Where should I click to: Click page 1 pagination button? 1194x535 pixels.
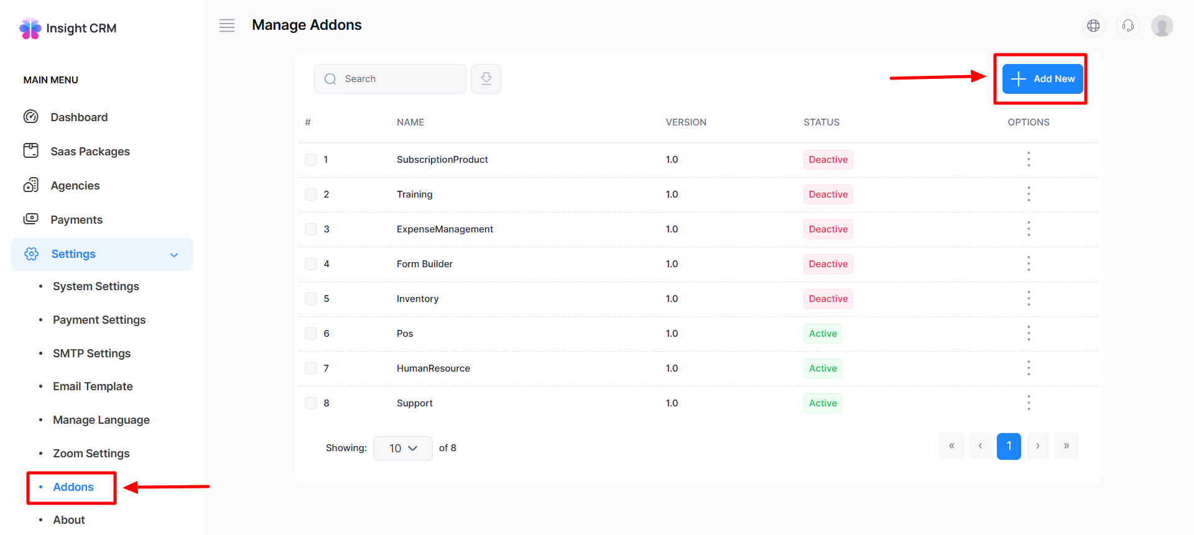(1008, 446)
